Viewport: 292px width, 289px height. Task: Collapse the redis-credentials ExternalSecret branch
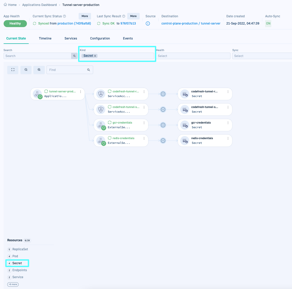[x=163, y=141]
